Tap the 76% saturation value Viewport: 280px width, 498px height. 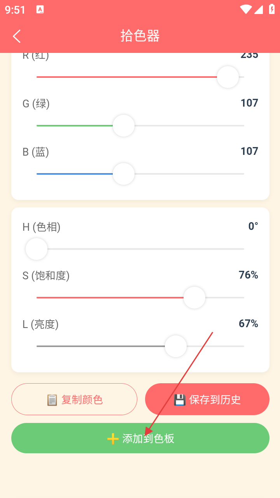click(x=248, y=275)
